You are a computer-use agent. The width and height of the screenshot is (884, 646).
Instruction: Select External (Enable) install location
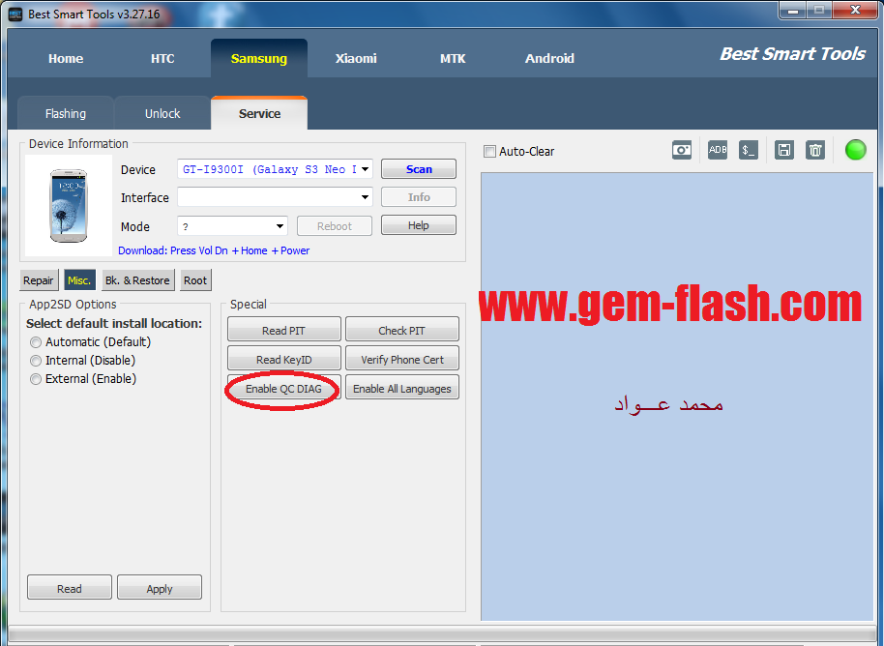tap(36, 379)
